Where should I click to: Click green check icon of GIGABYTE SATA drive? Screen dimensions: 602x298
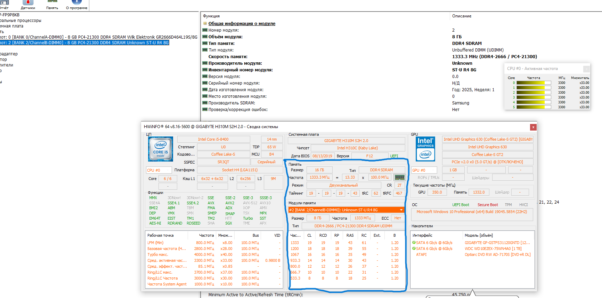click(414, 243)
